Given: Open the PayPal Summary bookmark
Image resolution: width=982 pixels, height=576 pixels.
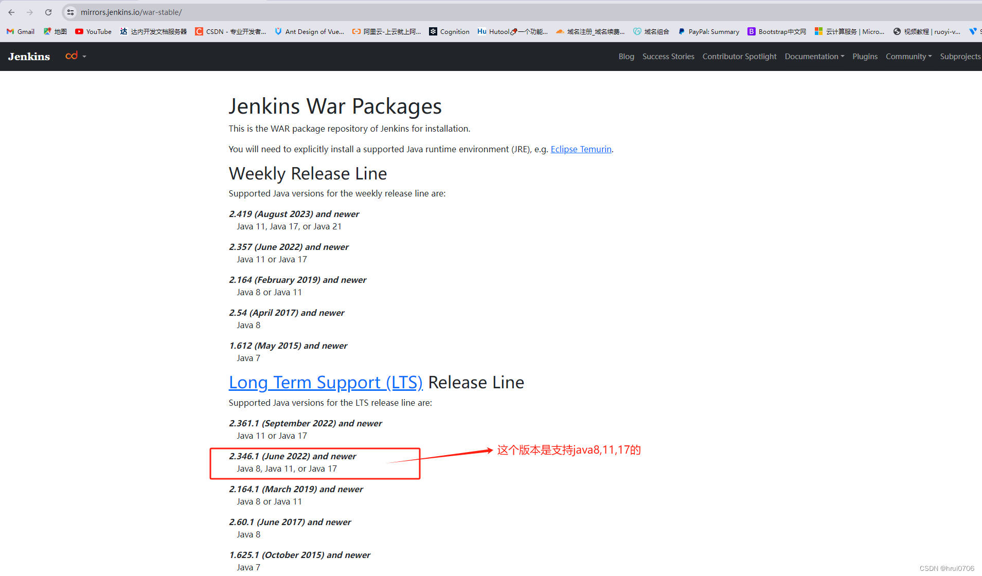Looking at the screenshot, I should point(708,31).
